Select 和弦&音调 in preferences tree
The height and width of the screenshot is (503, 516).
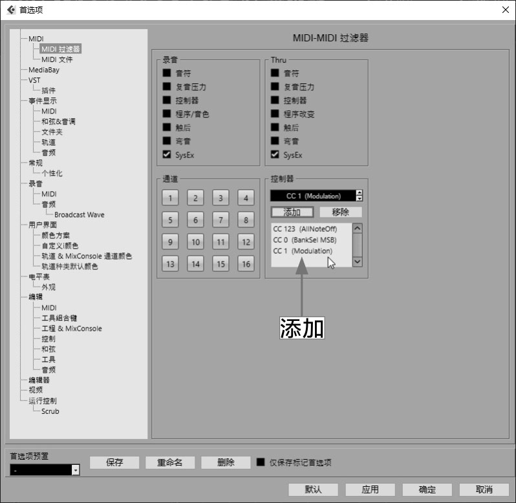[58, 121]
